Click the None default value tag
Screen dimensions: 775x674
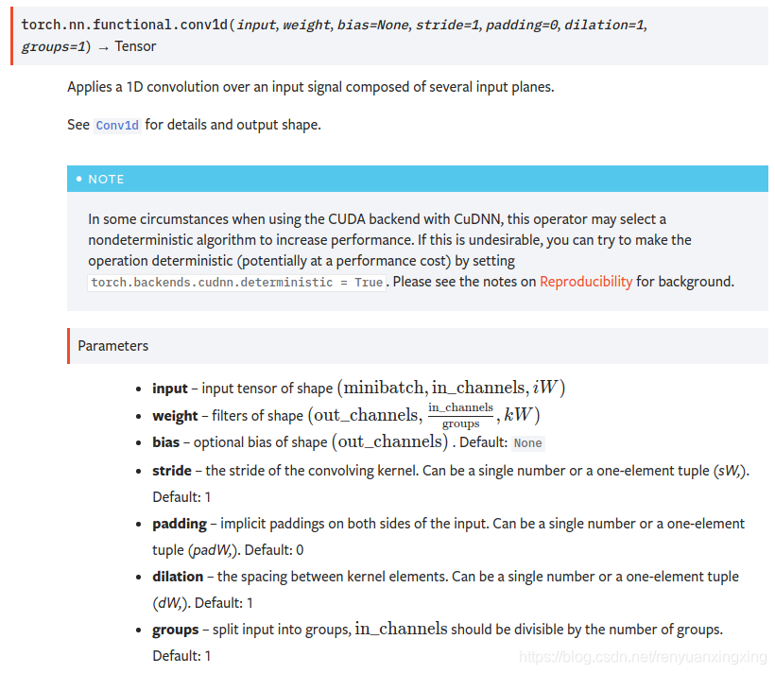click(x=527, y=442)
